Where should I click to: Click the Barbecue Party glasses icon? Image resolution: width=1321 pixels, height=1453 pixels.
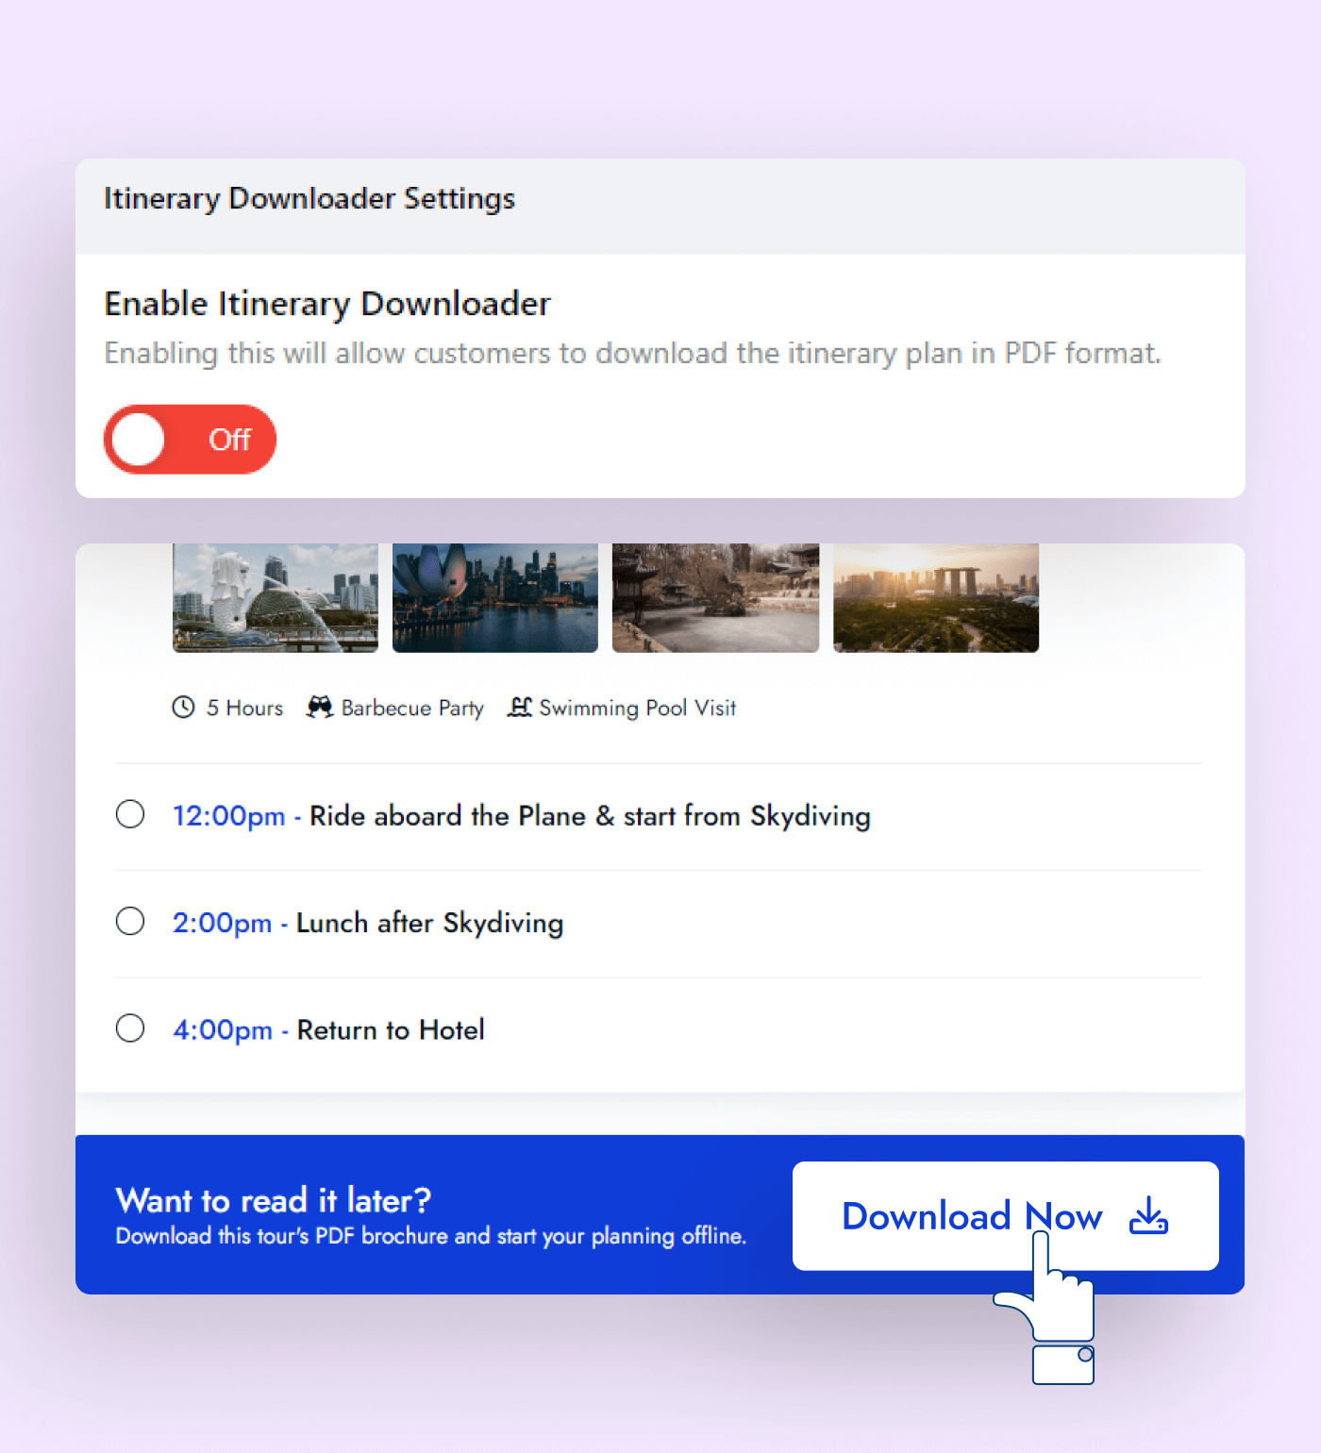click(x=320, y=707)
